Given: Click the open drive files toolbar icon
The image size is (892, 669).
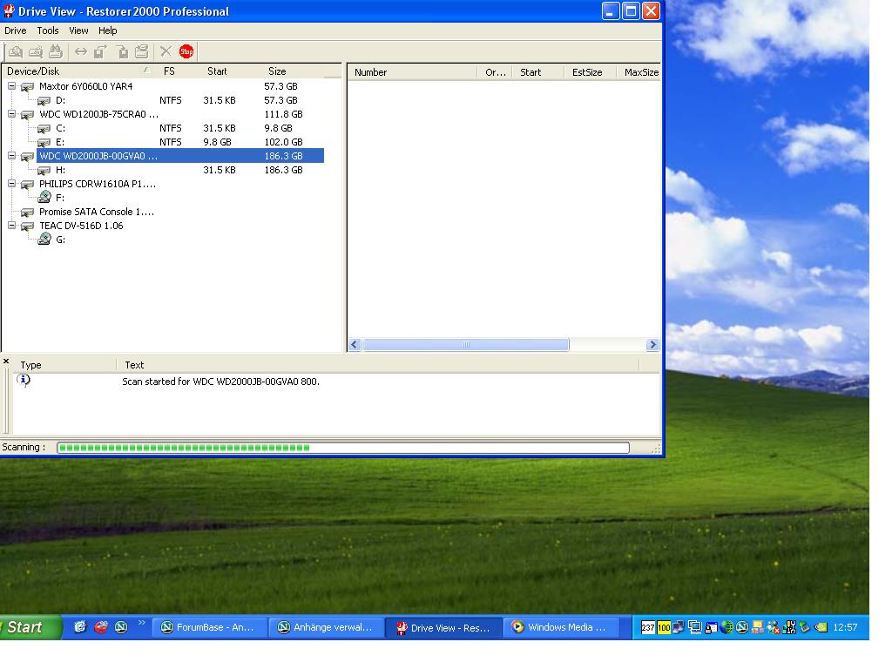Looking at the screenshot, I should point(142,51).
